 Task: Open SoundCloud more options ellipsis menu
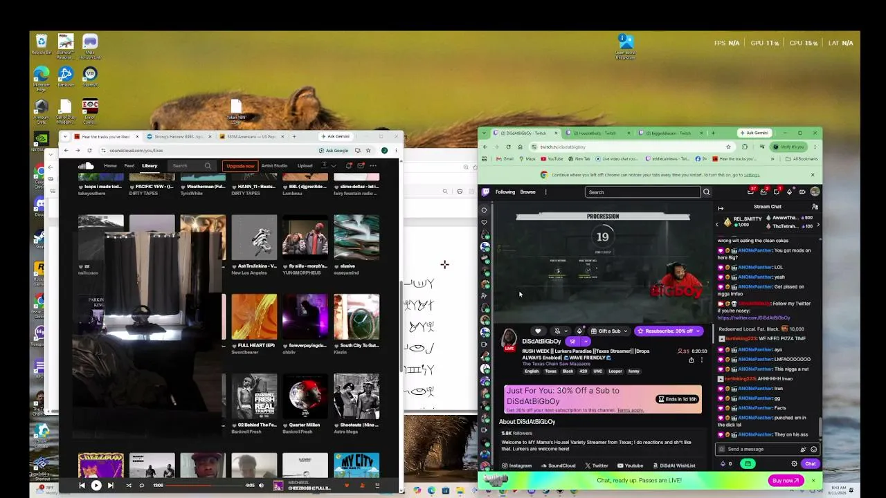tap(373, 166)
